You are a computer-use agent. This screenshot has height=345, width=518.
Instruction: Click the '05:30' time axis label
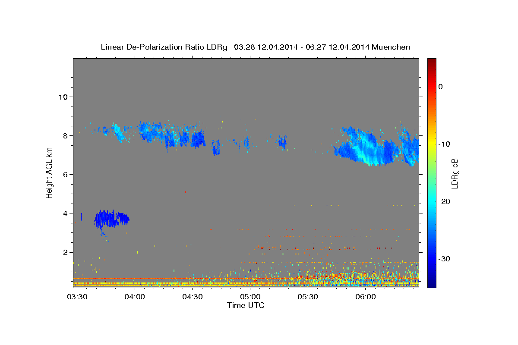308,297
